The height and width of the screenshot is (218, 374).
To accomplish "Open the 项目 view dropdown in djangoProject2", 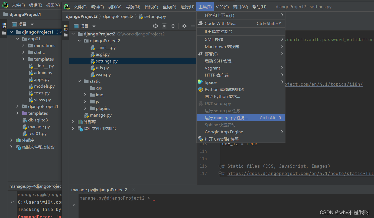I will pyautogui.click(x=94, y=26).
